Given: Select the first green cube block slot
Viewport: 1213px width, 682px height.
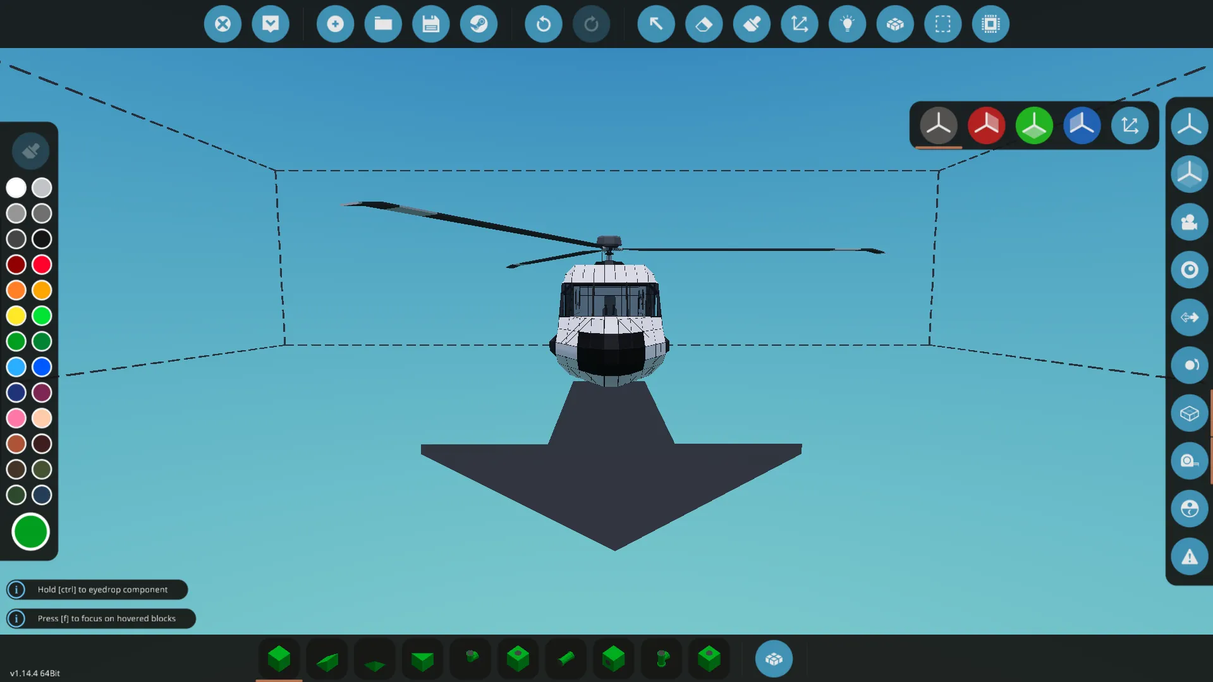Looking at the screenshot, I should [279, 659].
